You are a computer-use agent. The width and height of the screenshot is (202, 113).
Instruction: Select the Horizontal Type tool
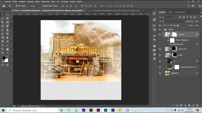3,45
